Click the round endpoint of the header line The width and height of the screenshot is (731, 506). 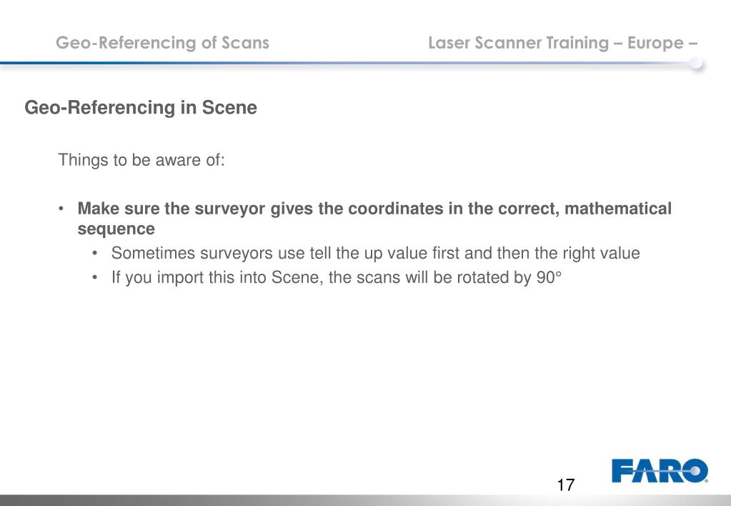tap(696, 63)
